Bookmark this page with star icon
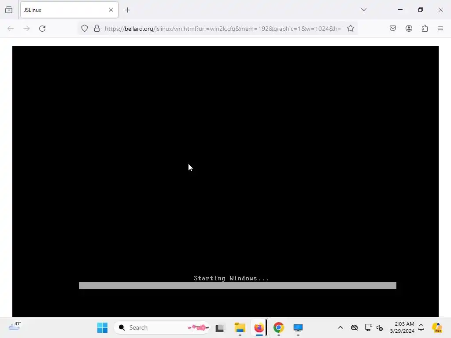451x338 pixels. point(350,29)
